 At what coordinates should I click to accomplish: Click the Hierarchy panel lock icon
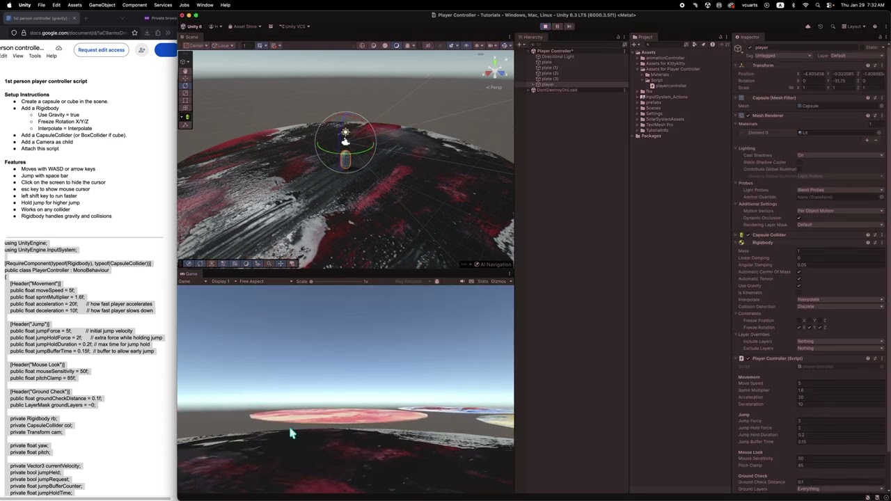pyautogui.click(x=618, y=37)
